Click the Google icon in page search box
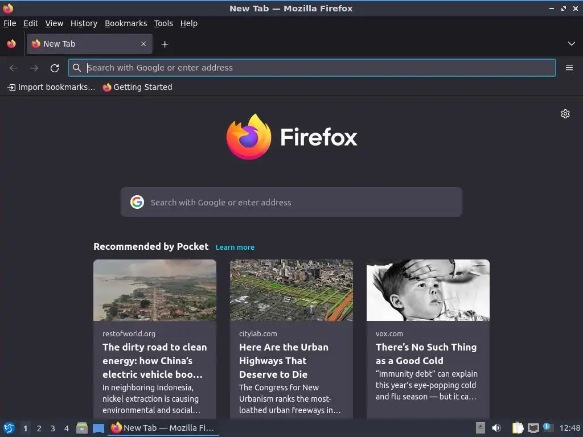This screenshot has height=437, width=583. click(137, 202)
